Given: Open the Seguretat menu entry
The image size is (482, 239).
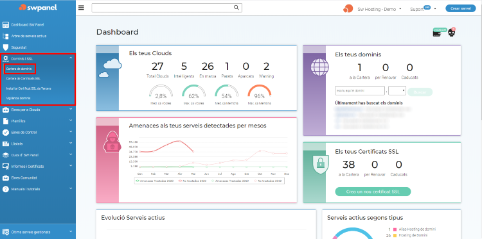Looking at the screenshot, I should [x=19, y=47].
